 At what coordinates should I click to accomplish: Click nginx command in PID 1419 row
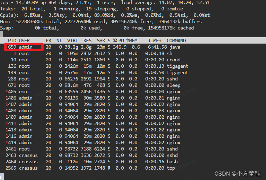point(174,142)
